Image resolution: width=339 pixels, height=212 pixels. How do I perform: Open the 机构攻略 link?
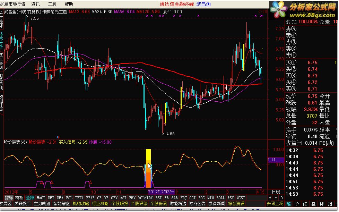tap(81, 204)
